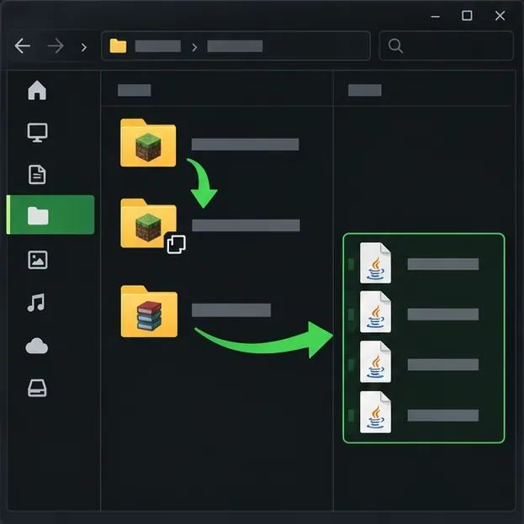This screenshot has width=524, height=524.
Task: Select the top grass block folder
Action: (x=148, y=143)
